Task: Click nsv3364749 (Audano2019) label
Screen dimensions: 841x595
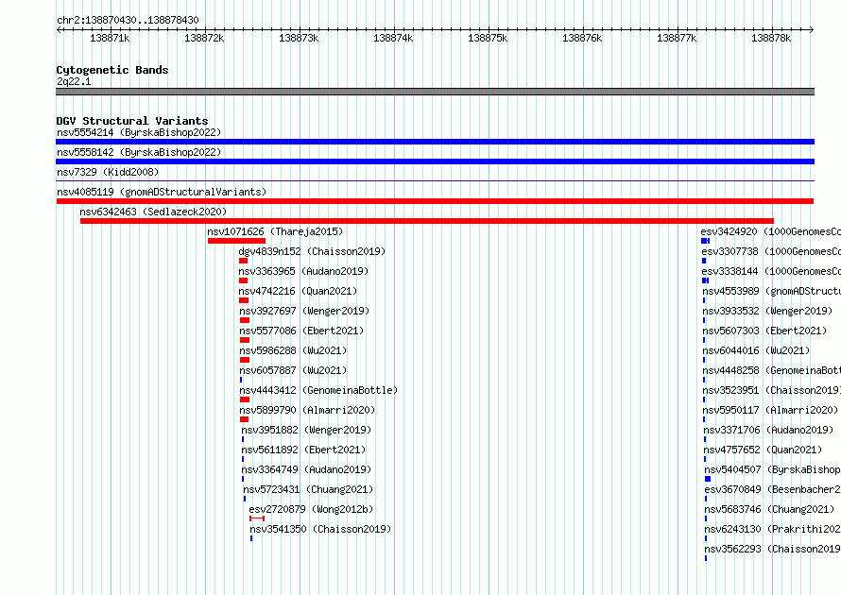Action: click(306, 469)
